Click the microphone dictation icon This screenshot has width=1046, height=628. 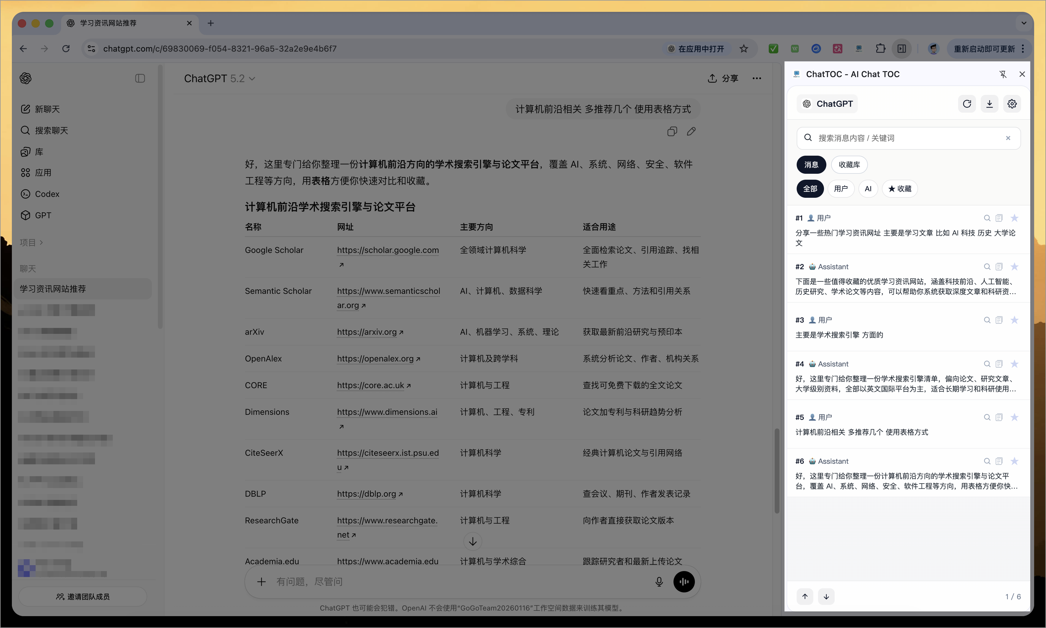click(x=659, y=581)
